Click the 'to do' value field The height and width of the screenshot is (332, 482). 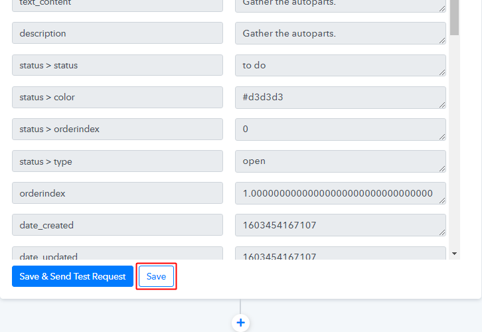(x=341, y=65)
